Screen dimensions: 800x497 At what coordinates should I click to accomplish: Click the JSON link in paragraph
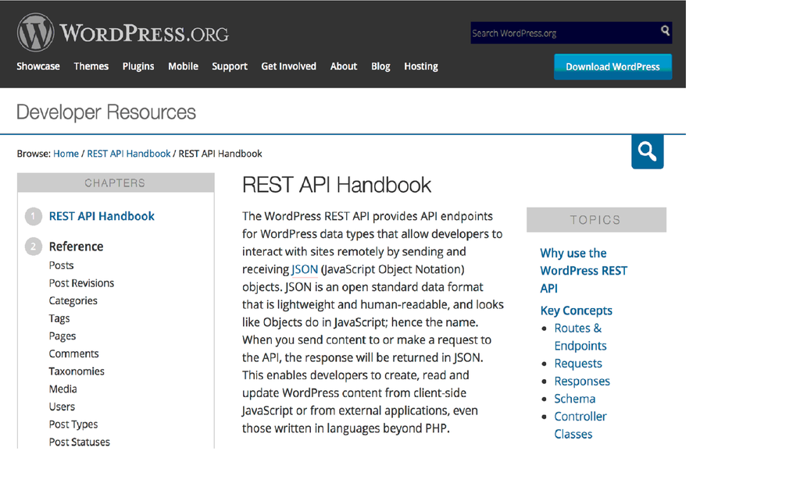(x=305, y=269)
